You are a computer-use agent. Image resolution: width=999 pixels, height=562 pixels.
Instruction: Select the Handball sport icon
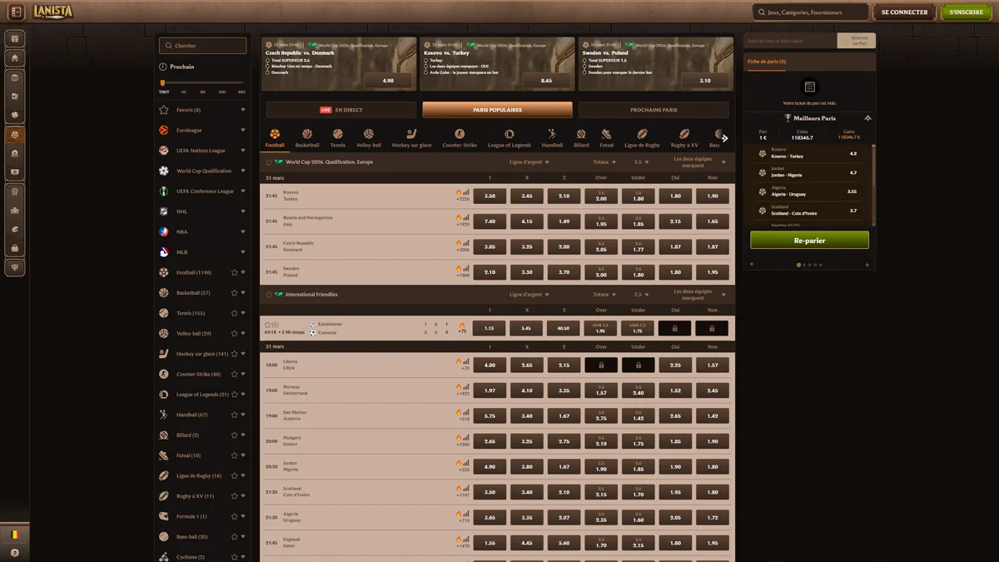[x=552, y=137]
